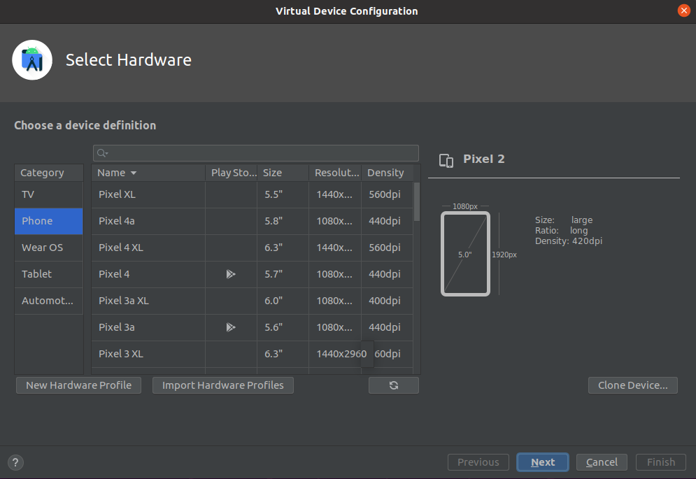
Task: Sort by the Density column header
Action: 385,173
